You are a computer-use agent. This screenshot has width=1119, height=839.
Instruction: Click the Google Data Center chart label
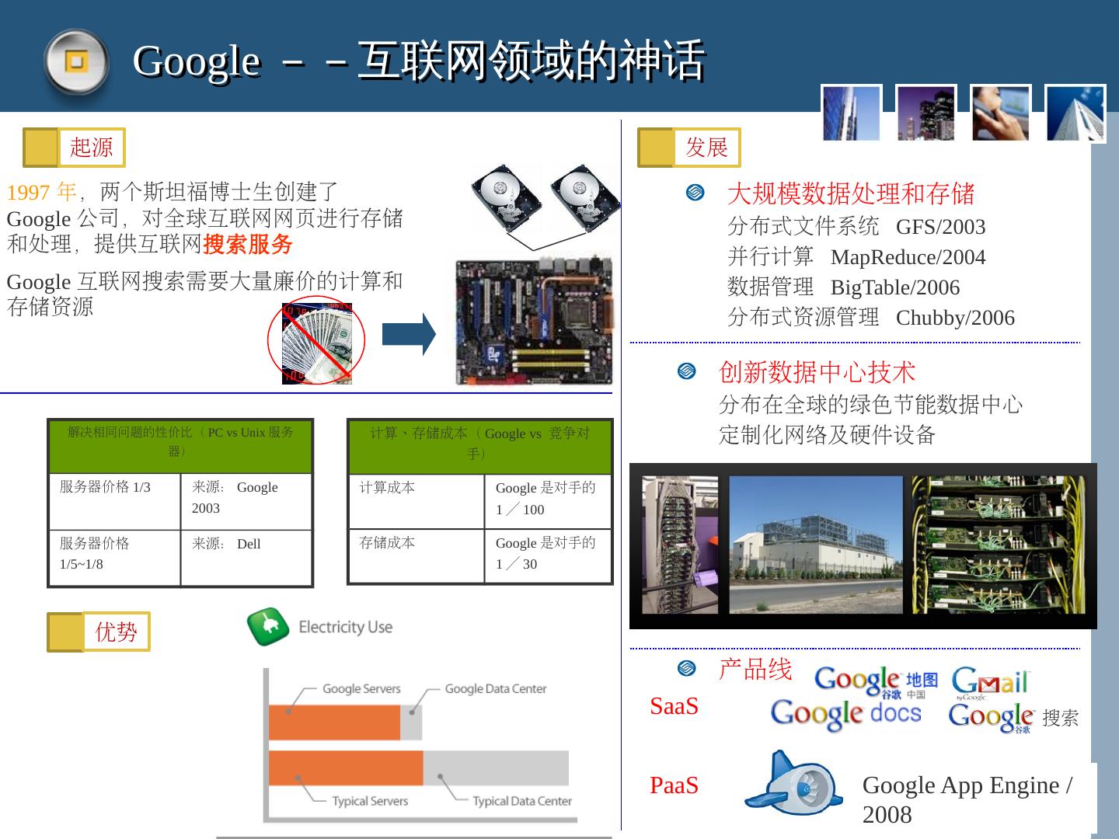496,688
